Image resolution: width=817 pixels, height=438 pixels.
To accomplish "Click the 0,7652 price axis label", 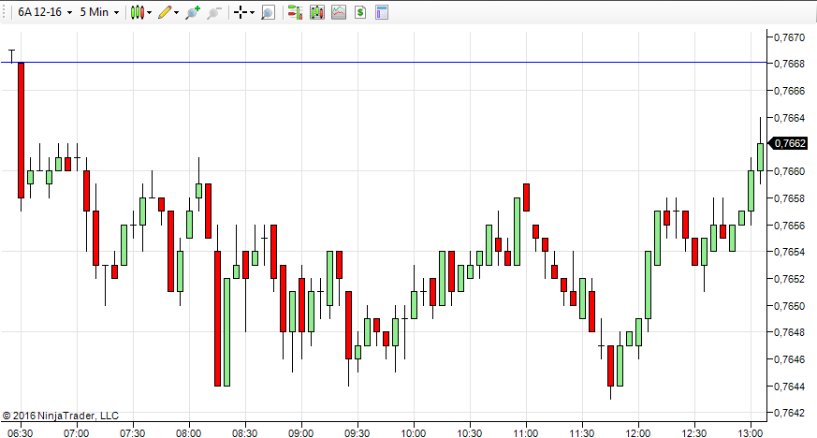I will [789, 279].
